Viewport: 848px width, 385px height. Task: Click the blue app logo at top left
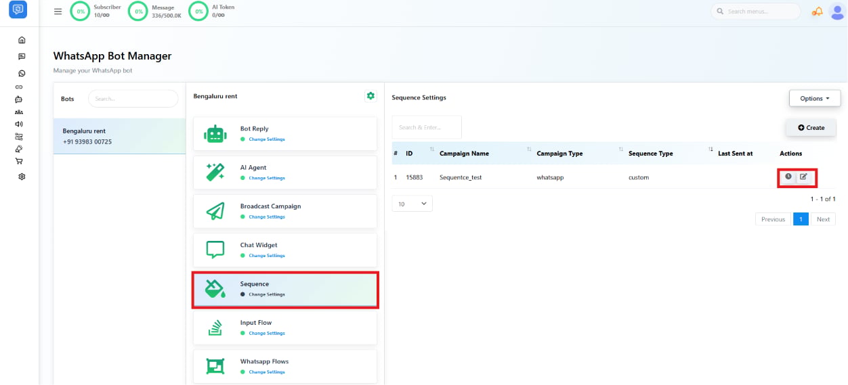(18, 9)
